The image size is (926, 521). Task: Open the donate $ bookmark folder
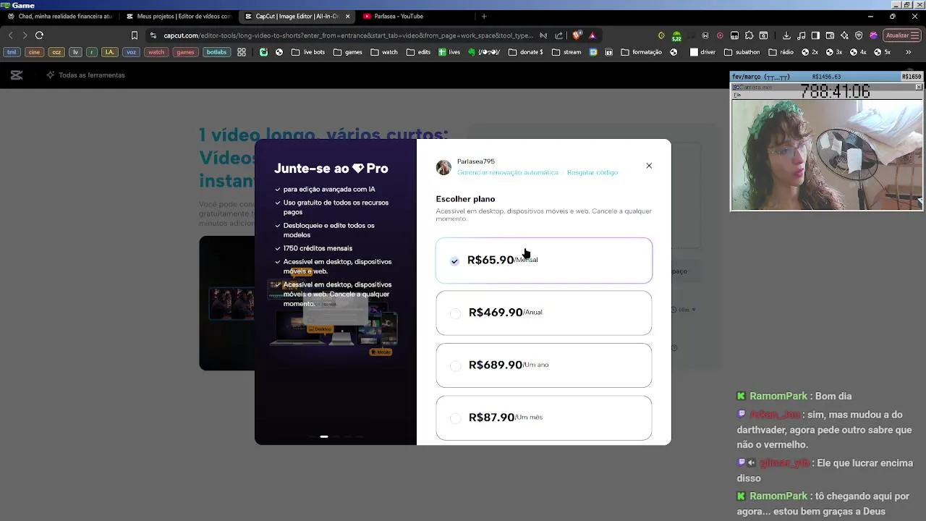pos(526,52)
